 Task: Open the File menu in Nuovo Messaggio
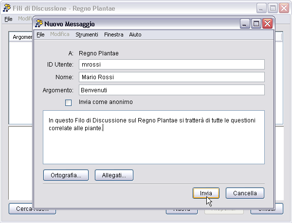tap(40, 34)
